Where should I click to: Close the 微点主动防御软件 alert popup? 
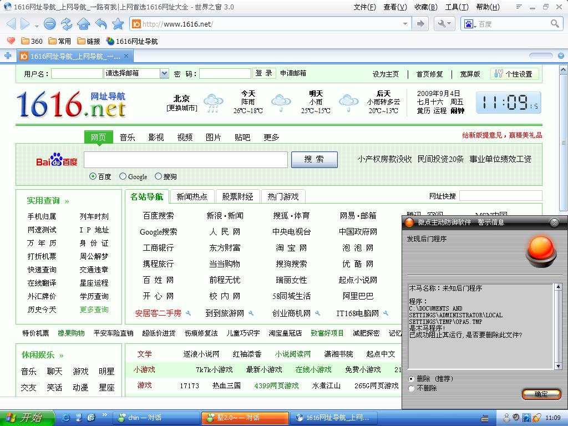(x=554, y=222)
